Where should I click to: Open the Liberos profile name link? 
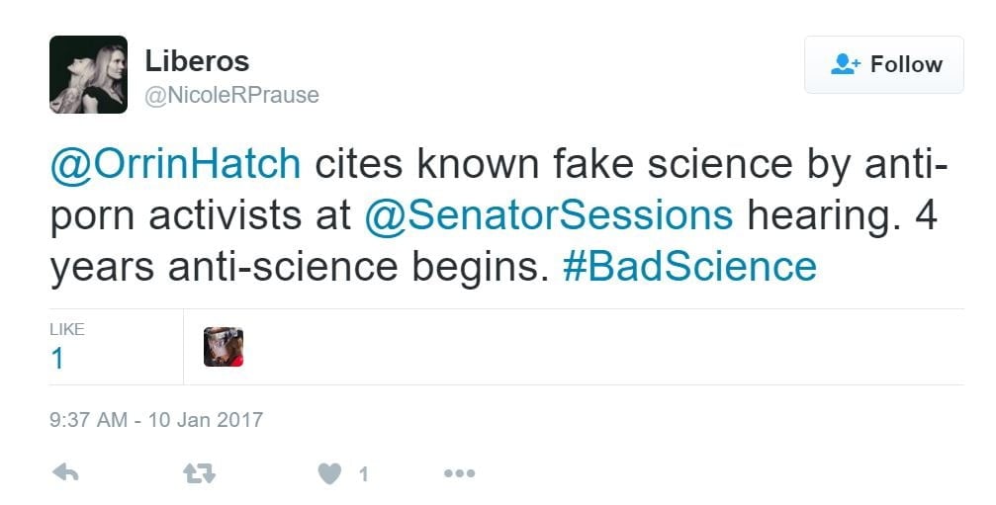click(x=197, y=61)
